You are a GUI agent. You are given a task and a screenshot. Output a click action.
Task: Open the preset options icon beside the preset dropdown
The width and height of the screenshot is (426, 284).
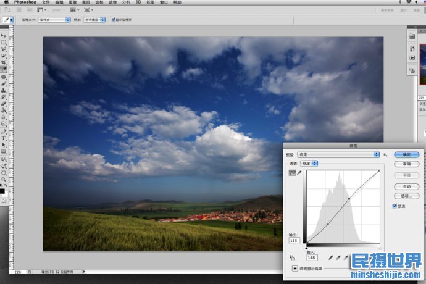pyautogui.click(x=385, y=154)
